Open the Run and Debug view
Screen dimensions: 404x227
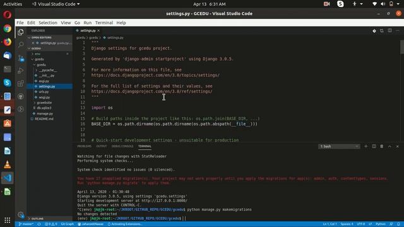(21, 71)
